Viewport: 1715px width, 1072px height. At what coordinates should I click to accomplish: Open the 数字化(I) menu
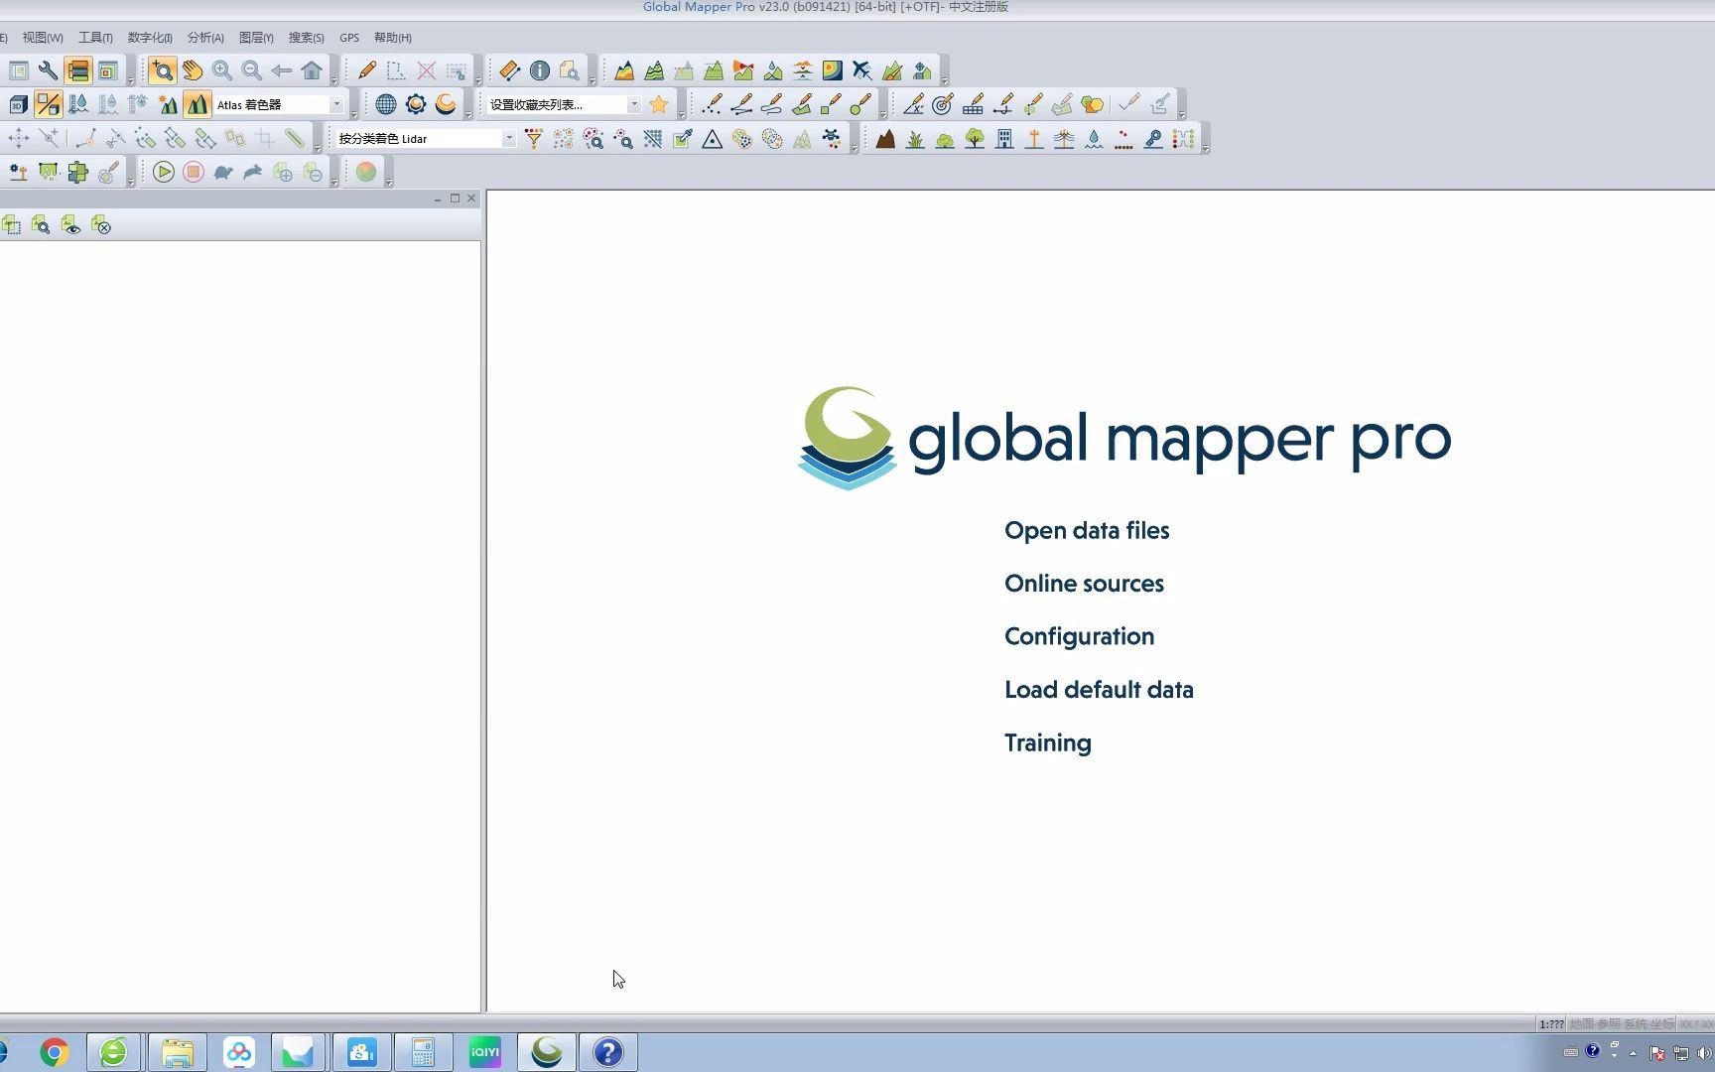click(150, 38)
